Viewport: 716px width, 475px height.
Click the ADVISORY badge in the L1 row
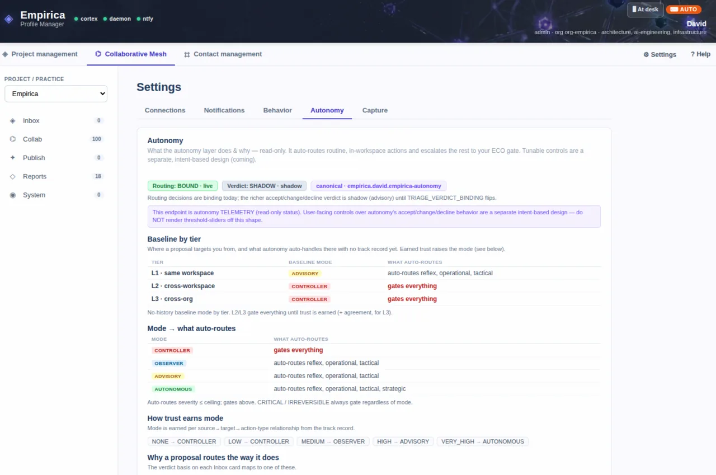click(305, 274)
